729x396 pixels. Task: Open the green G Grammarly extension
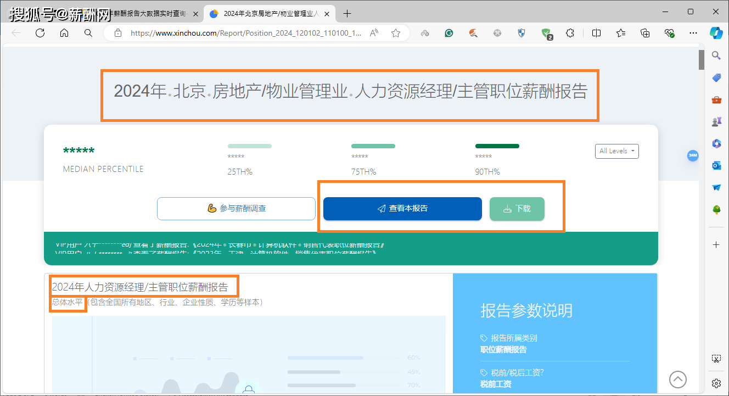tap(448, 33)
